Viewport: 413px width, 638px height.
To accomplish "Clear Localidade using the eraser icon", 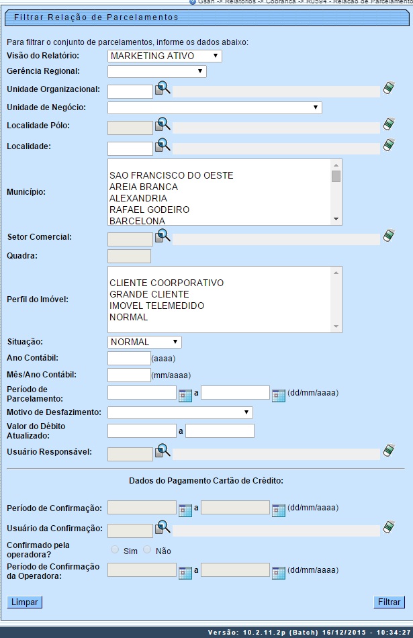I will (389, 145).
